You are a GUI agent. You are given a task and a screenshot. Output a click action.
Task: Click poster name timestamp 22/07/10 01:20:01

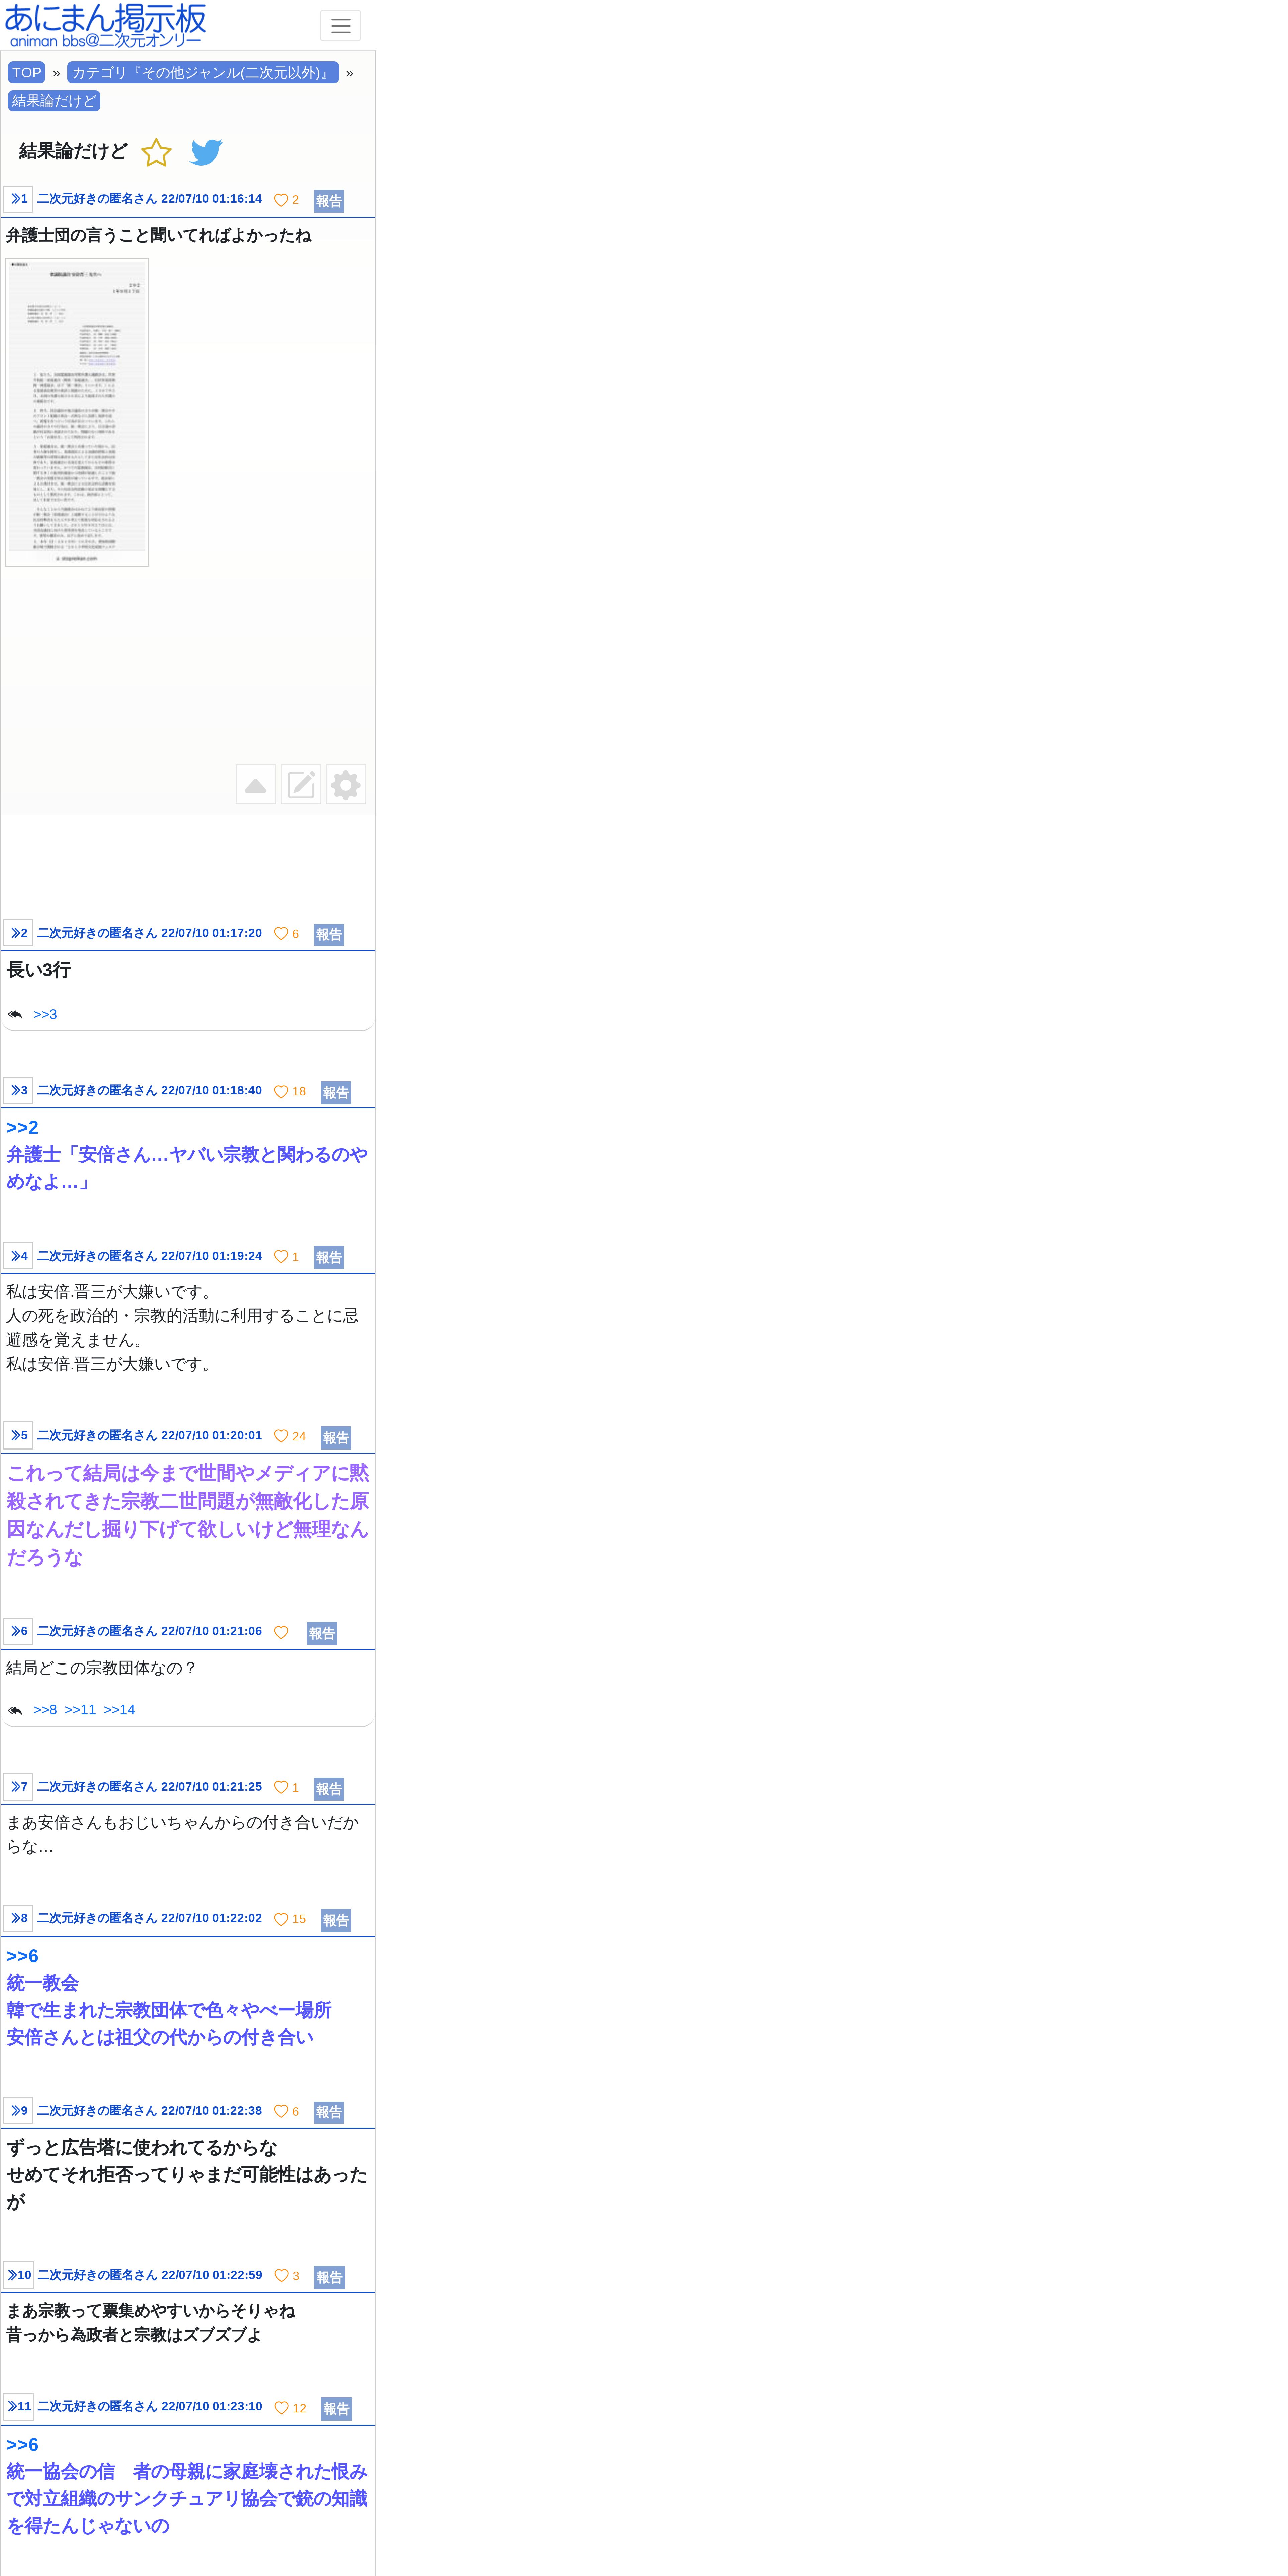pos(150,1436)
